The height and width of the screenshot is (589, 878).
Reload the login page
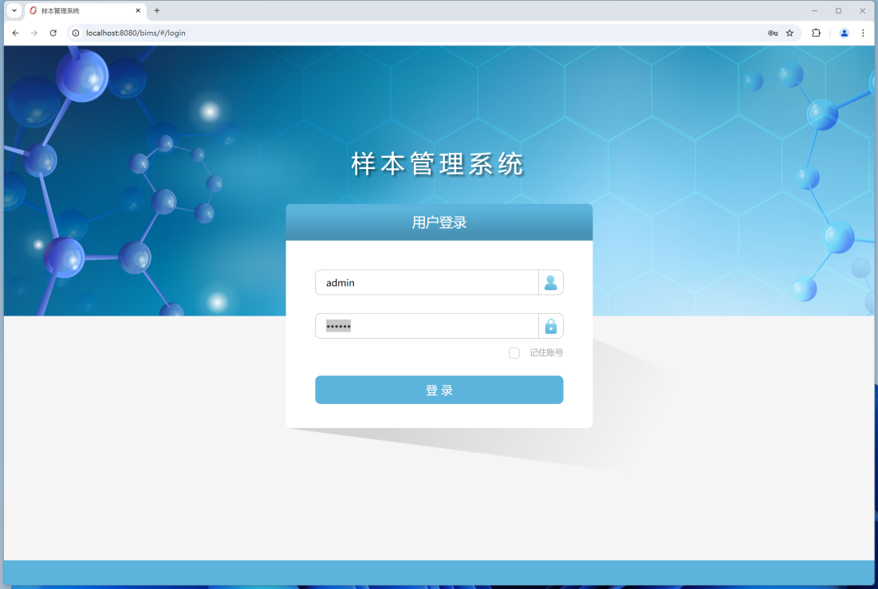(x=53, y=33)
